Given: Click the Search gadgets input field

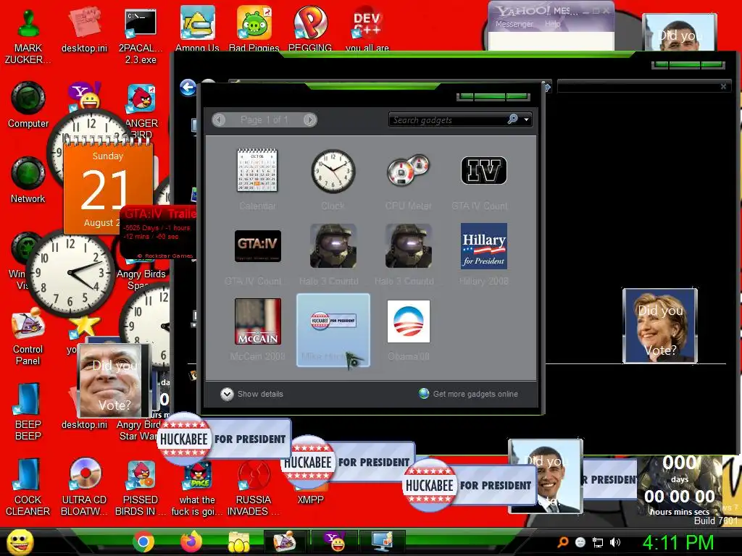Looking at the screenshot, I should 447,119.
